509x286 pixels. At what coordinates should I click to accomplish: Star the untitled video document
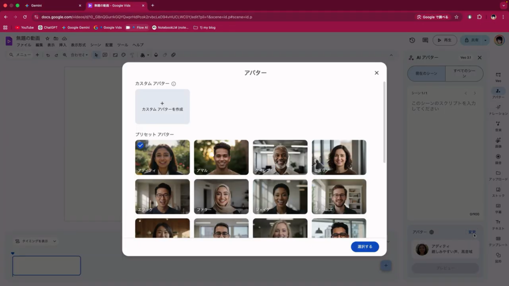pyautogui.click(x=48, y=38)
